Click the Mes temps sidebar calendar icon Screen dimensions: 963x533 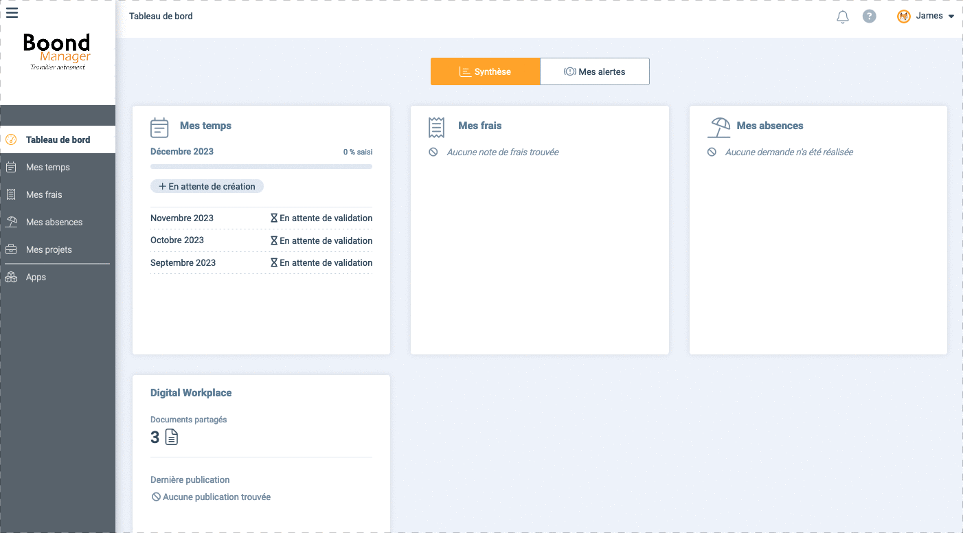[11, 167]
